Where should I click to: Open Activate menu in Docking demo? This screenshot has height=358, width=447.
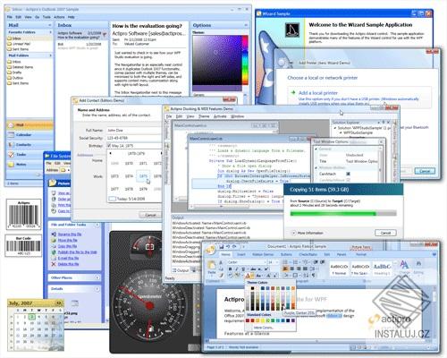[220, 116]
